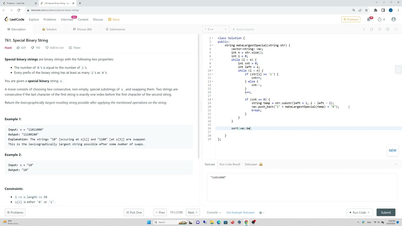Screen dimensions: 402x226
Task: Expand the Console panel
Action: tap(214, 213)
